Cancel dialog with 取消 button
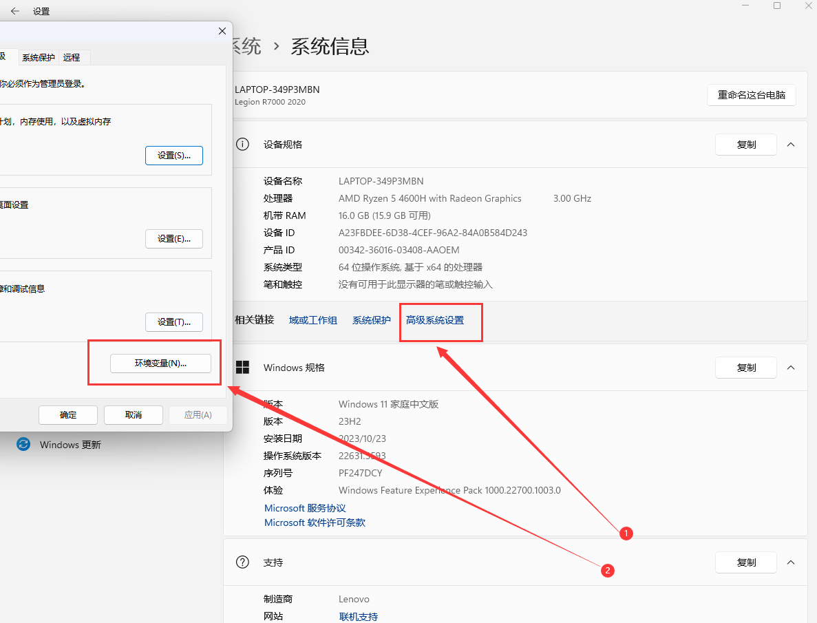Screen dimensions: 817x623 point(134,415)
